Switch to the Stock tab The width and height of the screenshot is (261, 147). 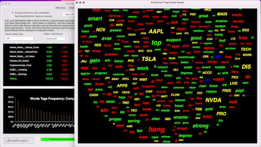71,8
